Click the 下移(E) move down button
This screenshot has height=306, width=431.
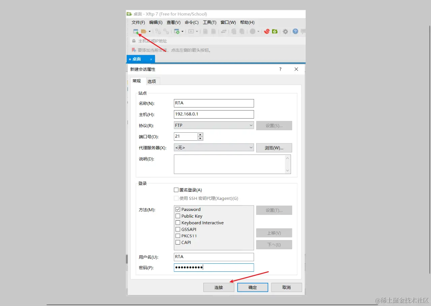click(274, 245)
